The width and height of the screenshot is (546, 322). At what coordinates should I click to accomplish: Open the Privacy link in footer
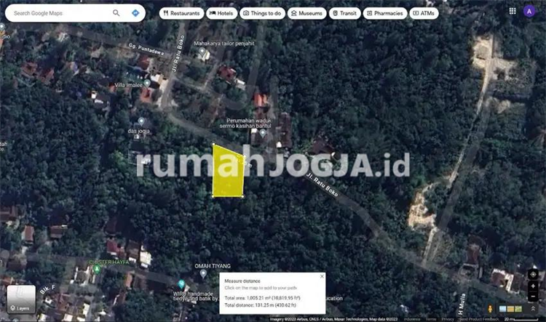(447, 319)
